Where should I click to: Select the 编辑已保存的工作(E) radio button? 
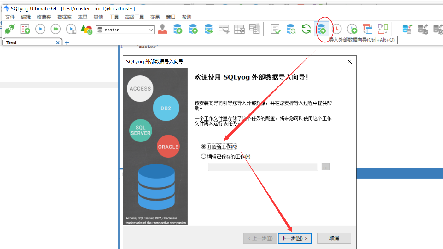[203, 156]
